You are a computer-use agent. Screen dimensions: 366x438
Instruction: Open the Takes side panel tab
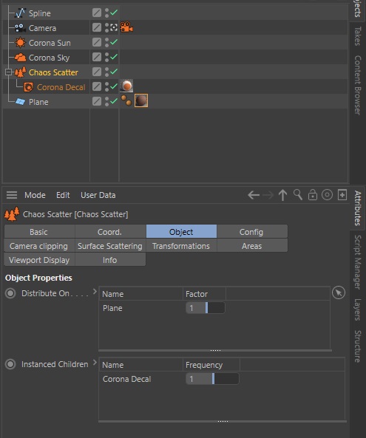358,36
